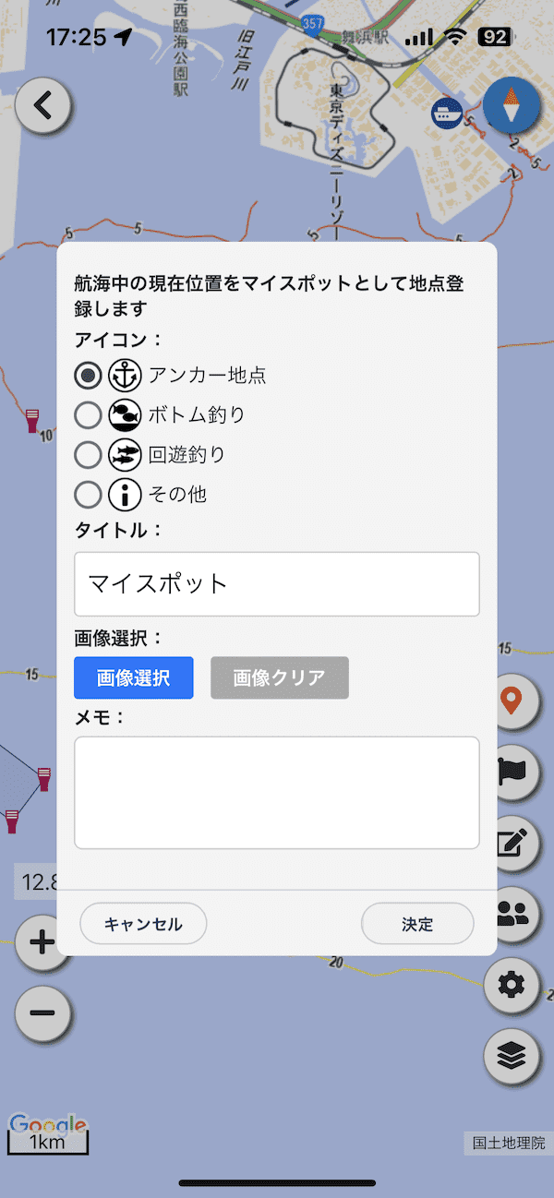
Task: Open the map layers button
Action: tap(512, 1056)
